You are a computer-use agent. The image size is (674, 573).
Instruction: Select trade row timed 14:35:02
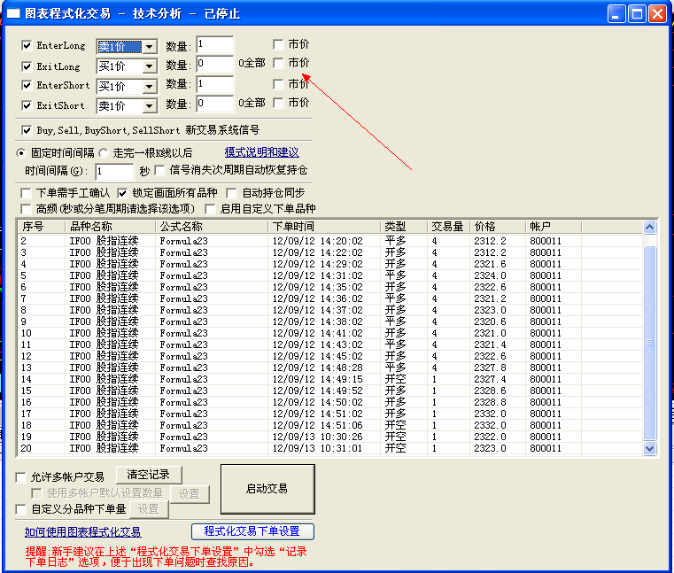[330, 287]
